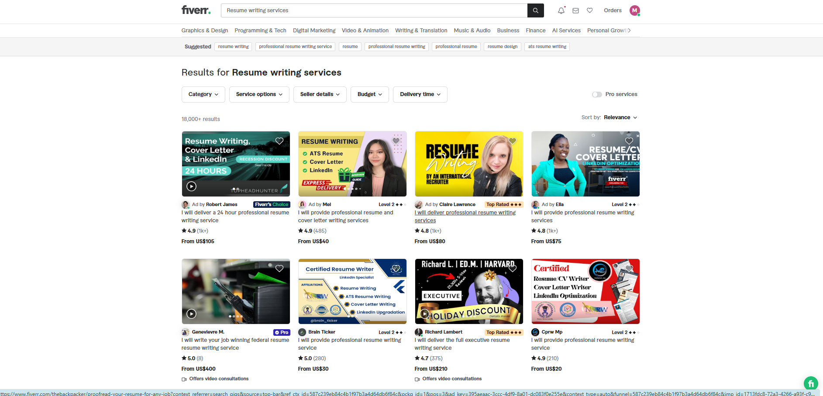Save Mel gig with heart
This screenshot has height=396, width=823.
pyautogui.click(x=396, y=141)
